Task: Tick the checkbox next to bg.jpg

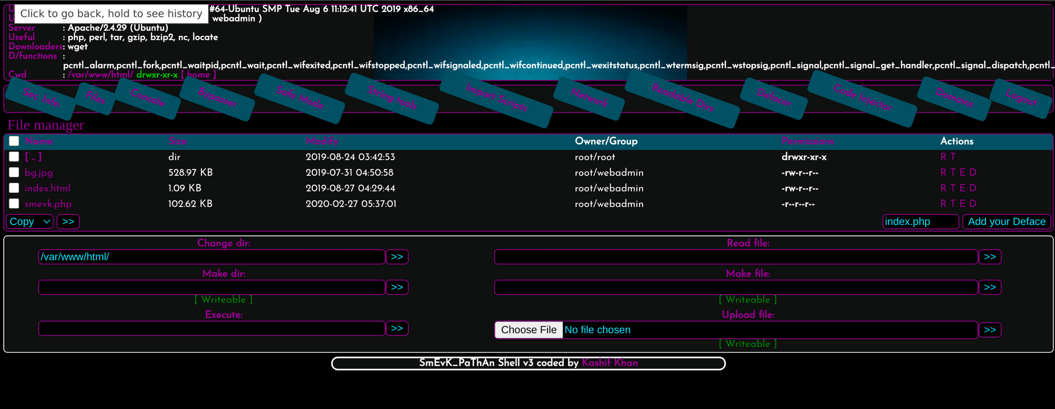Action: click(14, 173)
